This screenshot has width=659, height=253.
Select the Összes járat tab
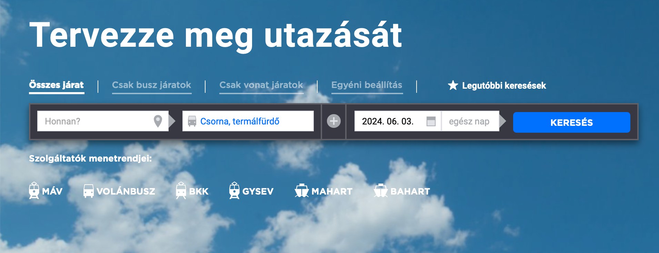click(x=56, y=85)
